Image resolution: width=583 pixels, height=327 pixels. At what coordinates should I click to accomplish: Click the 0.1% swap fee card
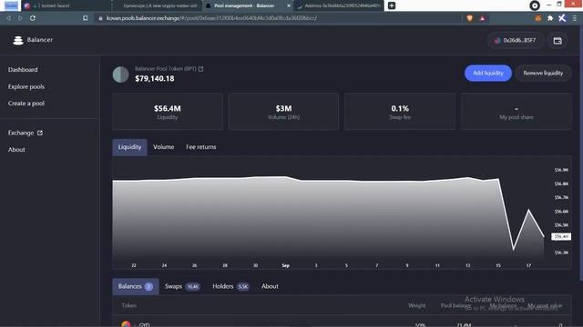click(x=400, y=112)
